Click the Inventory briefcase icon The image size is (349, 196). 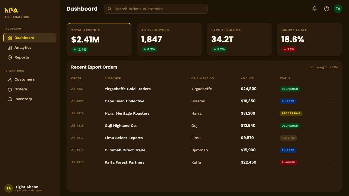coord(10,99)
